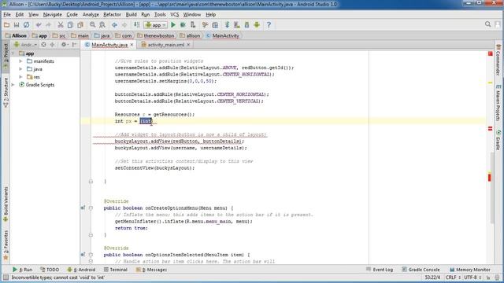Open the Android tool window button
Viewport: 504px width, 283px height.
pos(81,270)
